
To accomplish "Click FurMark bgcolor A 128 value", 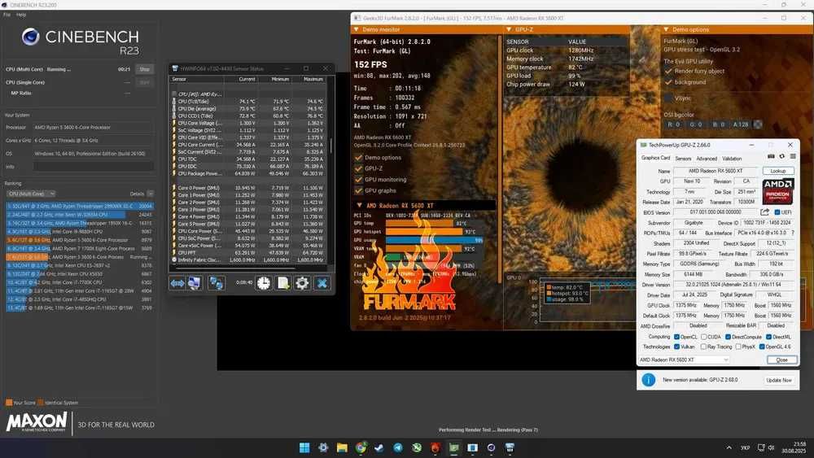I will coord(741,124).
